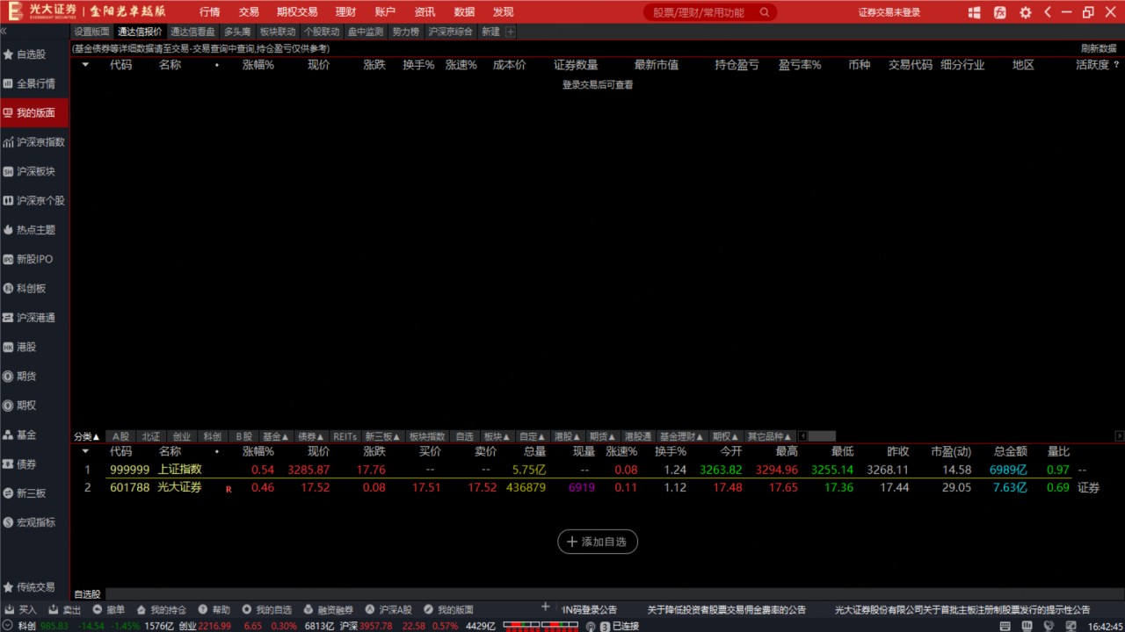This screenshot has width=1125, height=632.
Task: Expand the 期货 category dropdown tab
Action: point(602,436)
